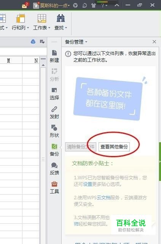The image size is (161, 244).
Task: Click the mail notification icon in title bar
Action: coord(25,5)
